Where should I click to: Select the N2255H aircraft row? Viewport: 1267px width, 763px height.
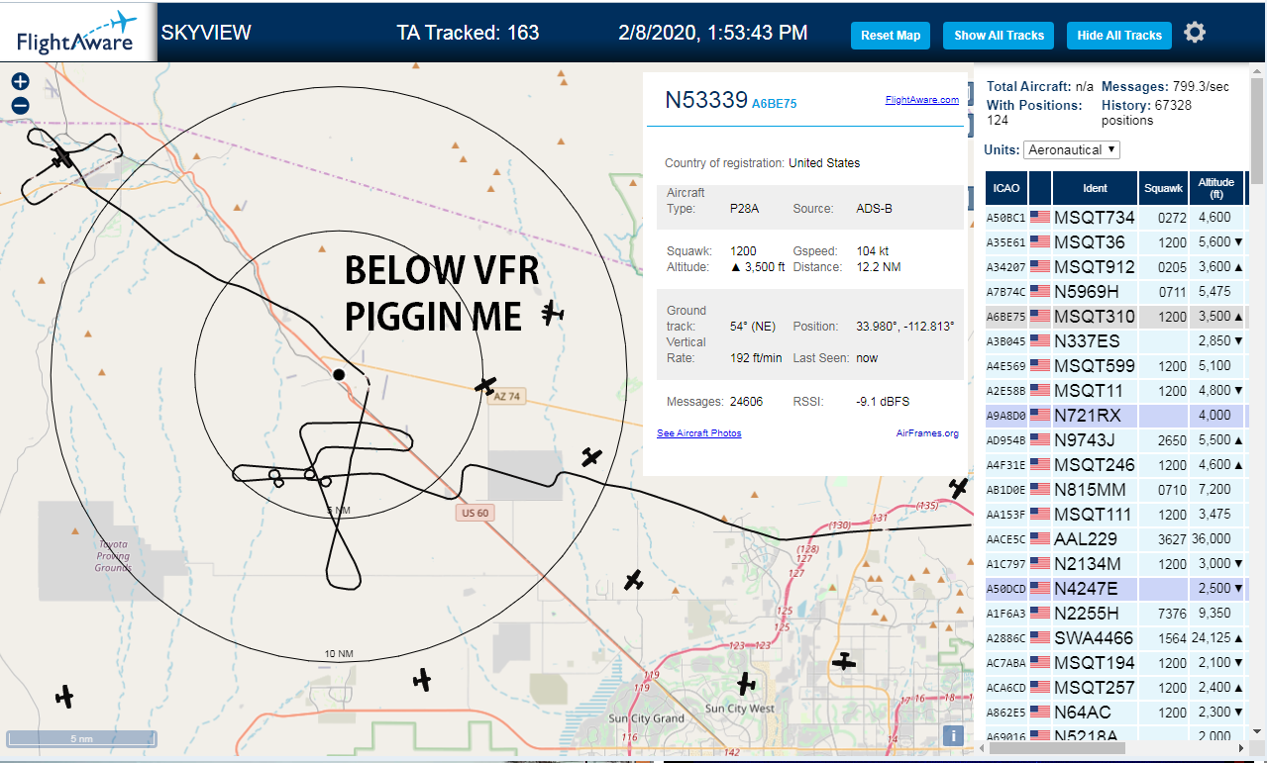click(x=1115, y=614)
